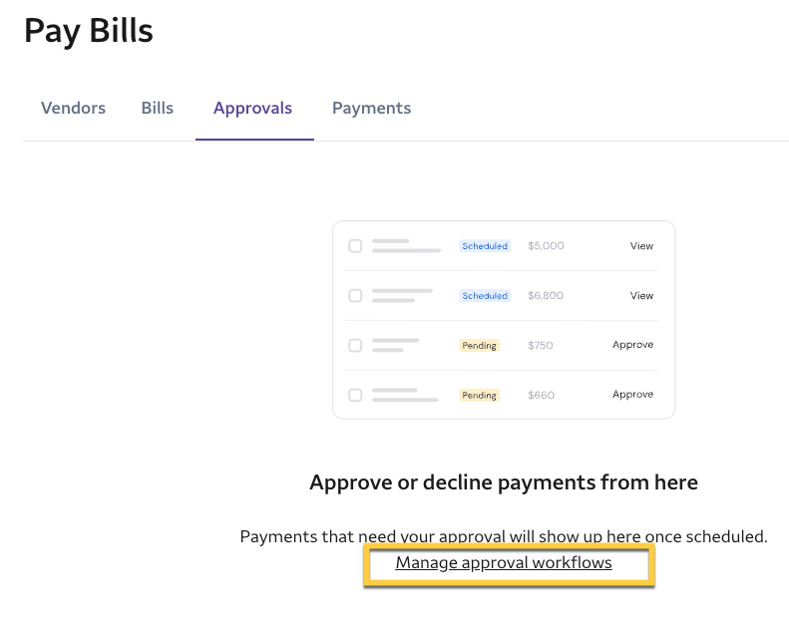Click View on the $6,800 payment
Screen dimensions: 789x631
[641, 296]
